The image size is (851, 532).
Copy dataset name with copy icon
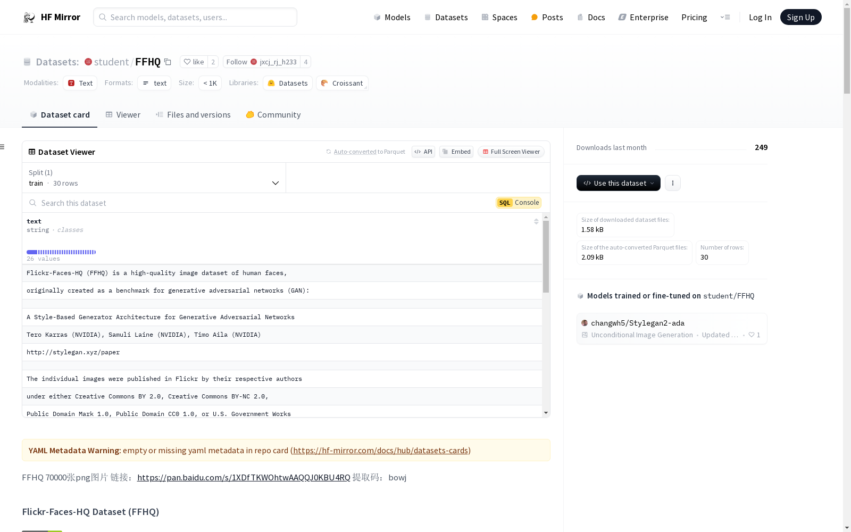[x=168, y=62]
